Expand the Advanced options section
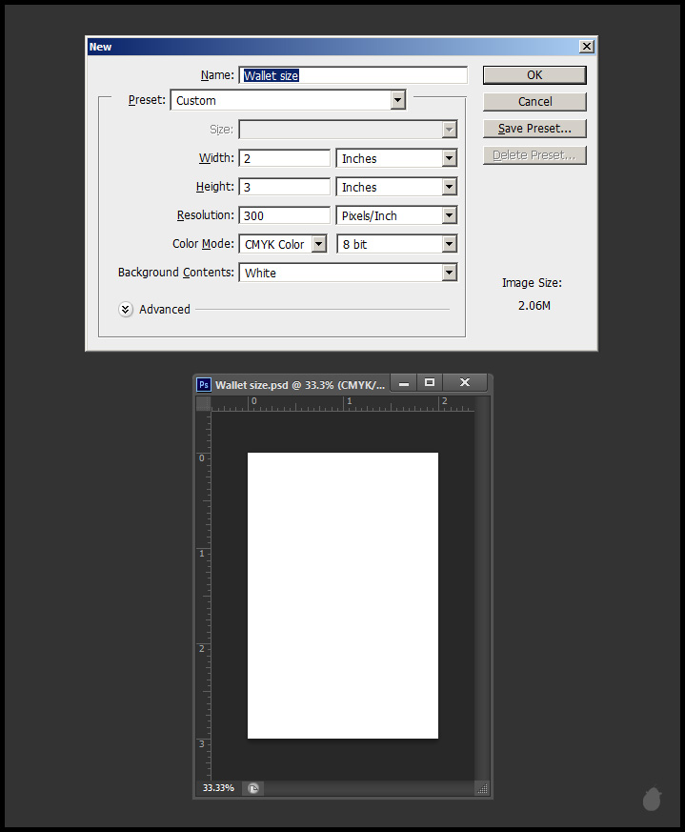Image resolution: width=685 pixels, height=832 pixels. 126,310
